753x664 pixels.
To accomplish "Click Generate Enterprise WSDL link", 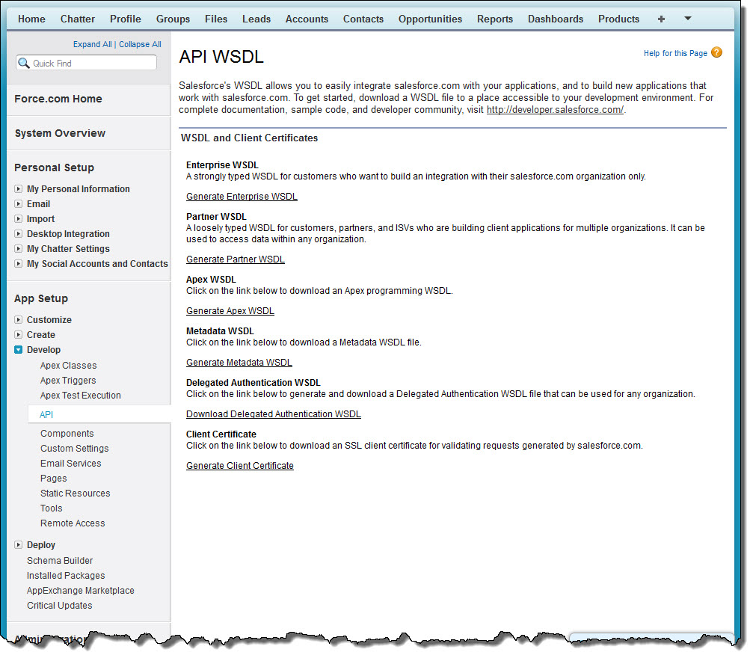I will pyautogui.click(x=242, y=197).
